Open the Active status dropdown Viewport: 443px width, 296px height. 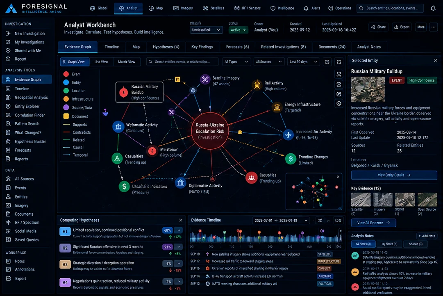click(238, 30)
